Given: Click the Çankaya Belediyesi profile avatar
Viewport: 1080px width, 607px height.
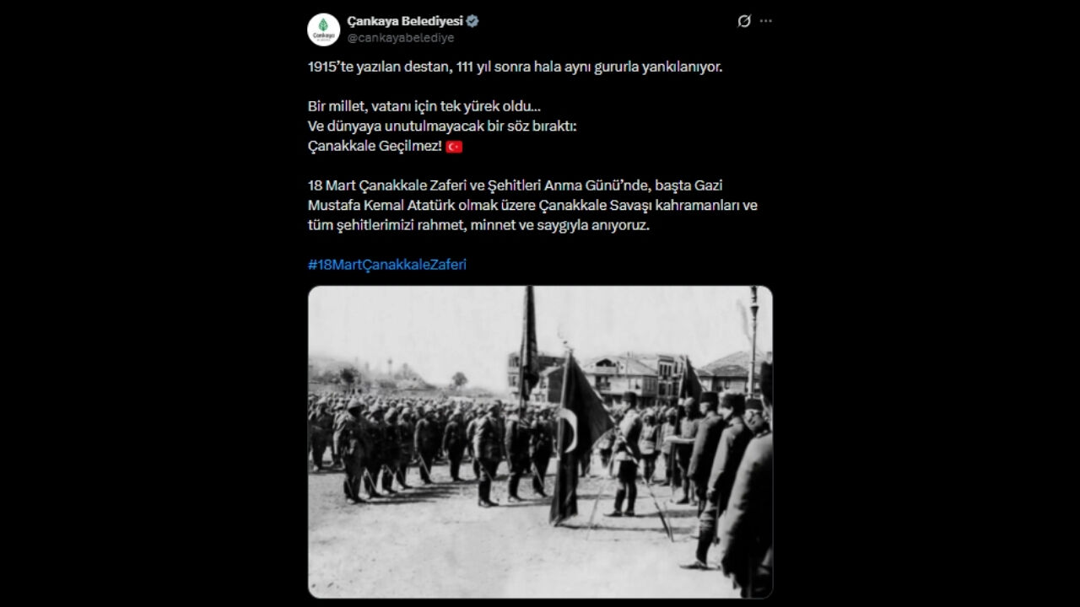Looking at the screenshot, I should tap(323, 30).
